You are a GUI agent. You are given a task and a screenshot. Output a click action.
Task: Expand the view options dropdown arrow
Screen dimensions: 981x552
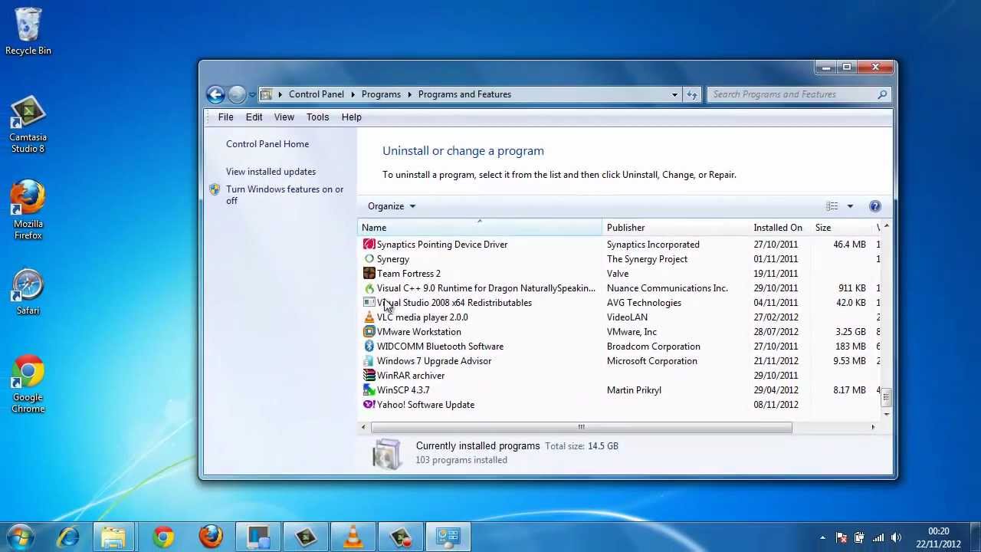click(850, 206)
